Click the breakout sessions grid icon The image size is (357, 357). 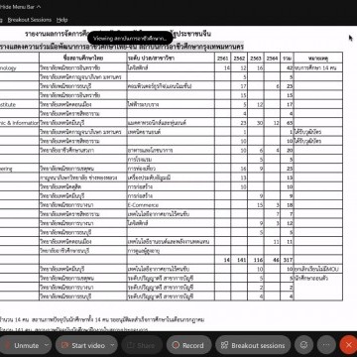point(225,345)
